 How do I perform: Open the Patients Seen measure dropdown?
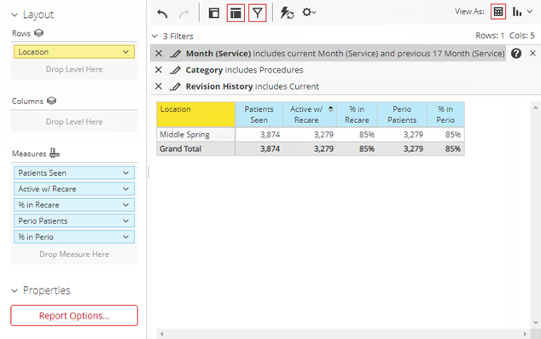click(x=125, y=172)
